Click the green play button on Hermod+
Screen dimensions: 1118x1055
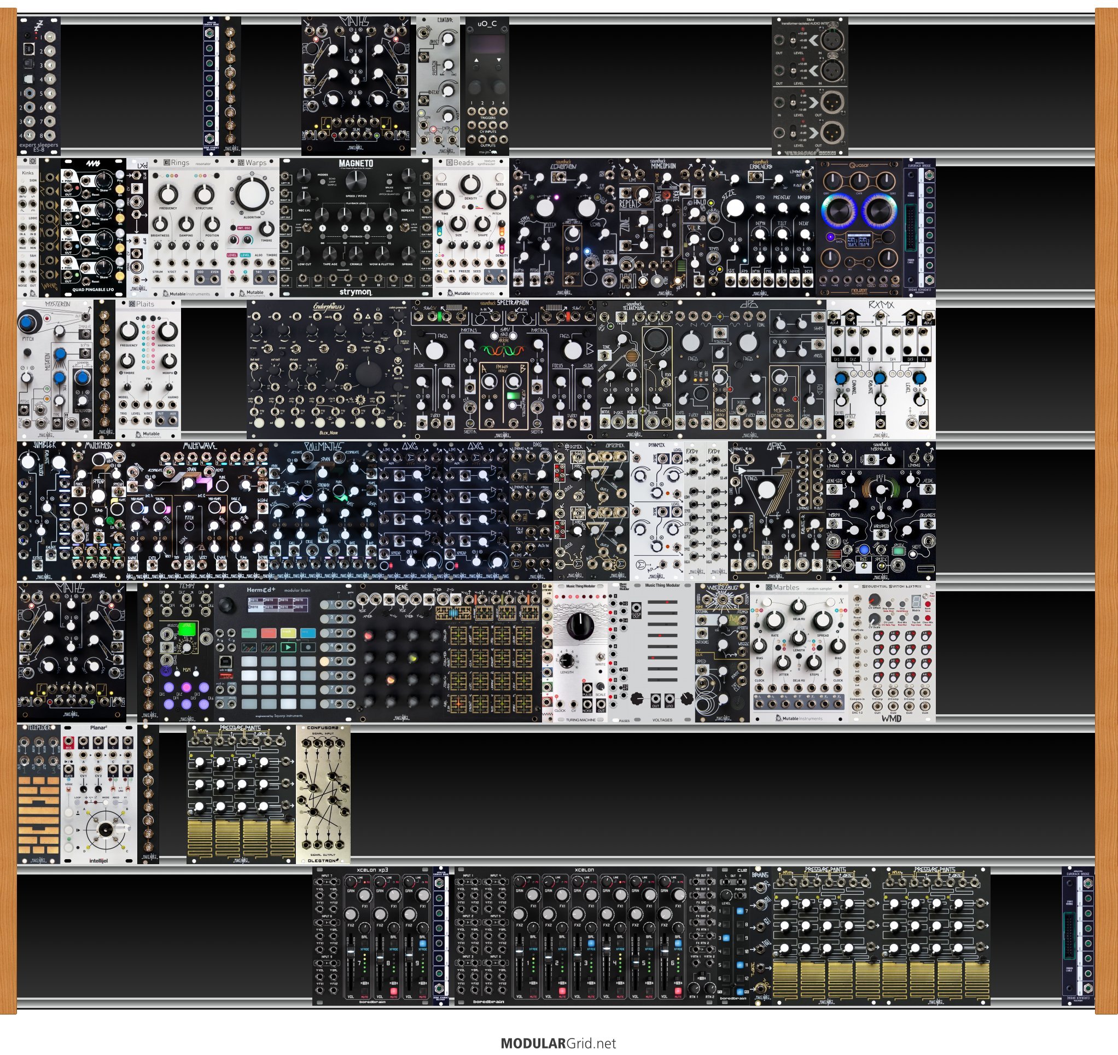pos(288,648)
